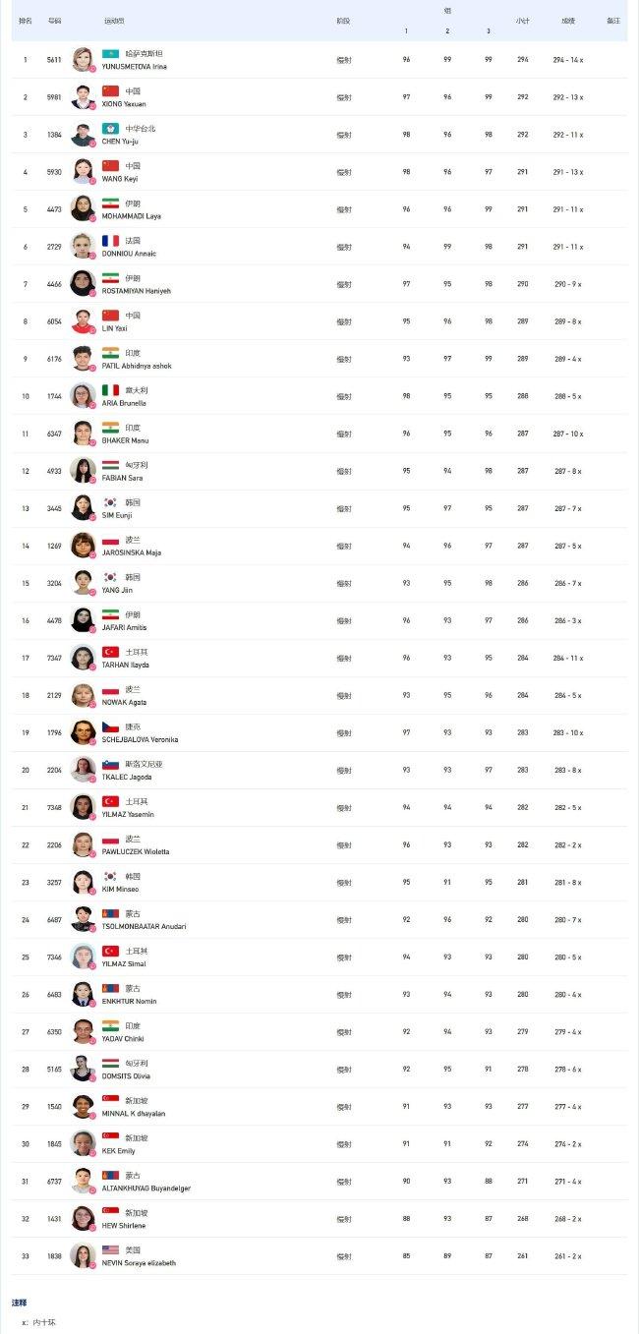Click the 成绩 result column header
639x1334 pixels.
(x=568, y=21)
